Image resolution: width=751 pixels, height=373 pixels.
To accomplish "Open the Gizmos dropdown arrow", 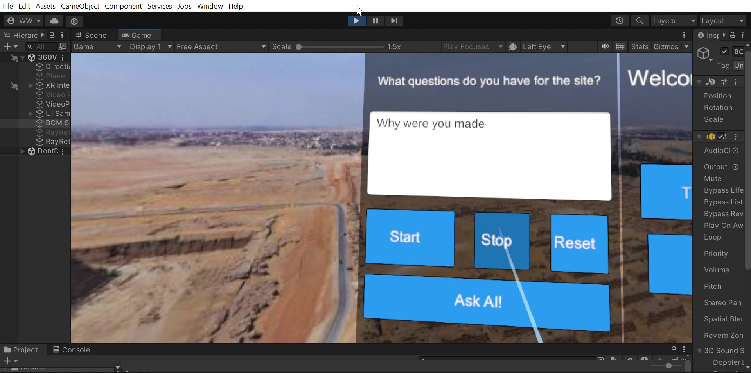I will tap(686, 46).
